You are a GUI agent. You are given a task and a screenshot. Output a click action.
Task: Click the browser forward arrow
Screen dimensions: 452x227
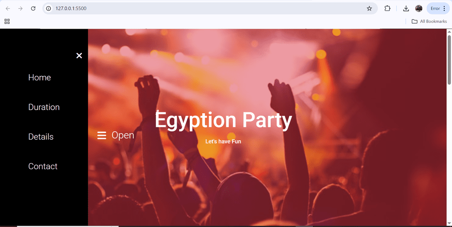(x=20, y=8)
